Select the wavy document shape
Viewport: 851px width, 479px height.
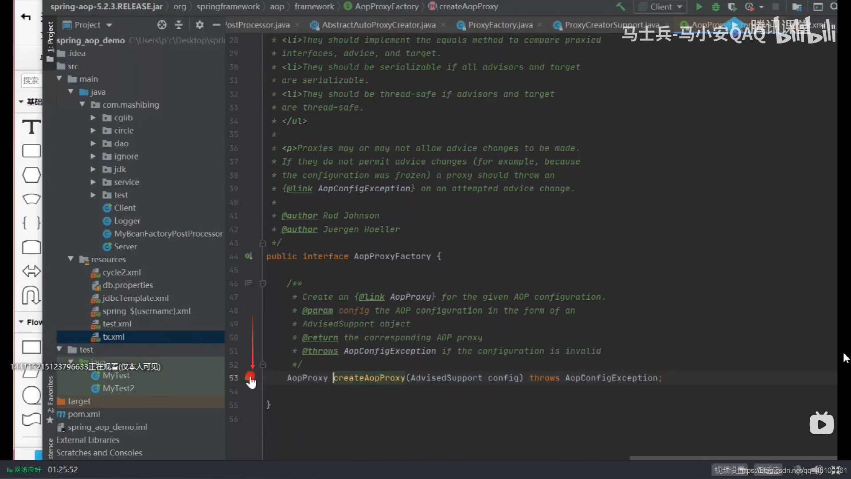point(31,419)
